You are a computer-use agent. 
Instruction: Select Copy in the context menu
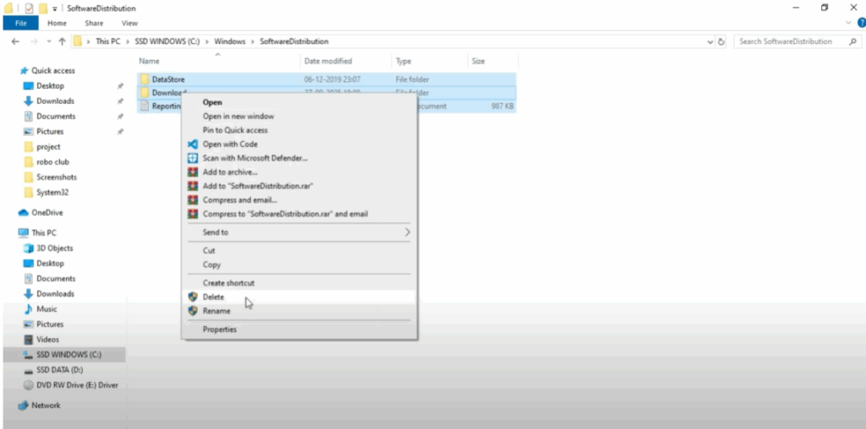point(299,264)
